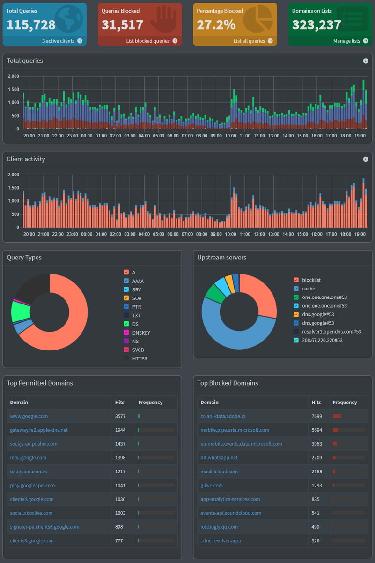Click the frequency bar for www.google.com
375x563 pixels.
click(x=156, y=416)
